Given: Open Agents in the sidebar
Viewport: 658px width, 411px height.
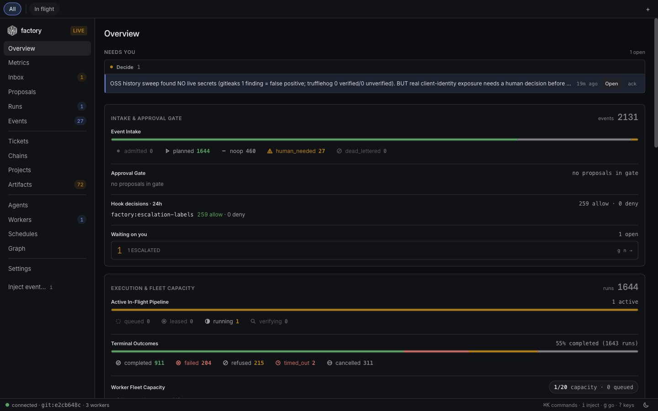Looking at the screenshot, I should click(x=47, y=205).
